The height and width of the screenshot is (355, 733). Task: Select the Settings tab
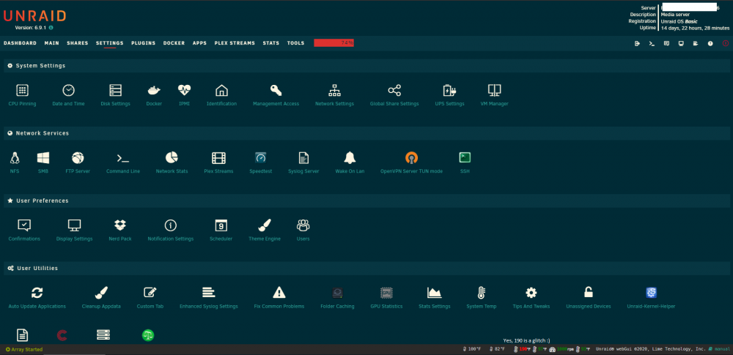pos(110,43)
